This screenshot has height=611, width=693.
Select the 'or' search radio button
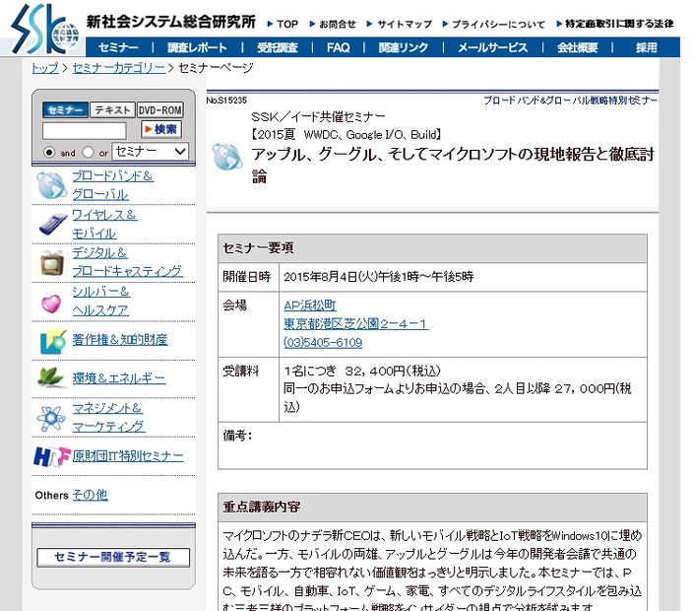pos(88,152)
